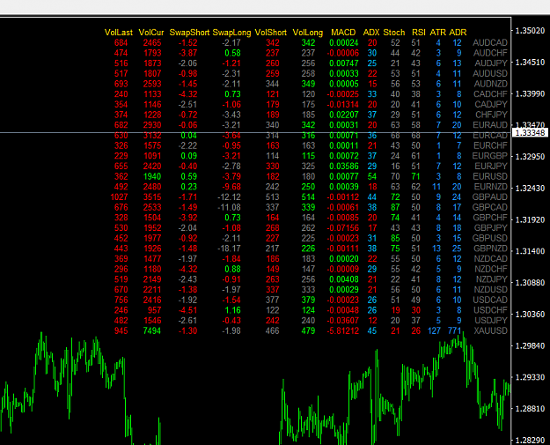Image resolution: width=550 pixels, height=445 pixels.
Task: Select the AUDNZD symbol label
Action: pos(491,84)
